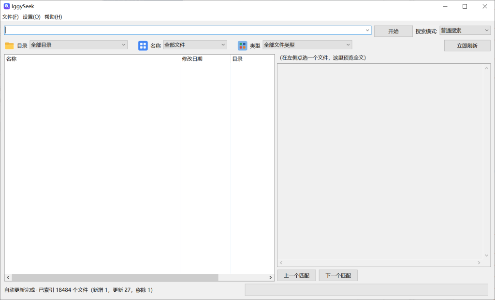Open the 全部文件 name filter dropdown
Image resolution: width=495 pixels, height=300 pixels.
(195, 45)
